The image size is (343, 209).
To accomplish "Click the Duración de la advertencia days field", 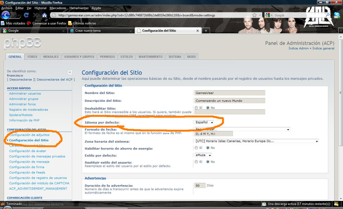I will tap(200, 186).
